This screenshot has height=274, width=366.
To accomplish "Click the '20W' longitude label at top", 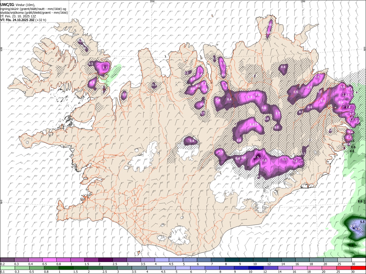I will [152, 1].
